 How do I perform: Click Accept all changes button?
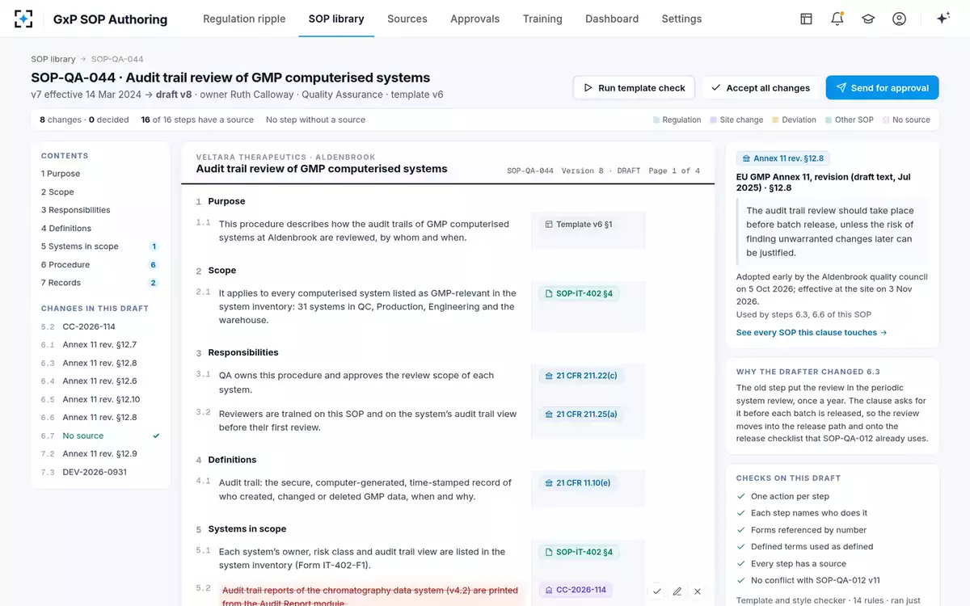760,88
